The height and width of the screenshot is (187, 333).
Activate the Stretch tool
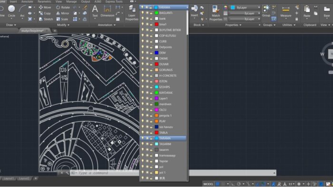tap(46, 19)
